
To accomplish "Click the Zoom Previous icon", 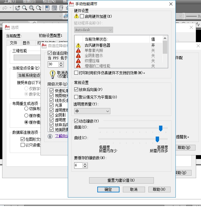I will (39, 8).
